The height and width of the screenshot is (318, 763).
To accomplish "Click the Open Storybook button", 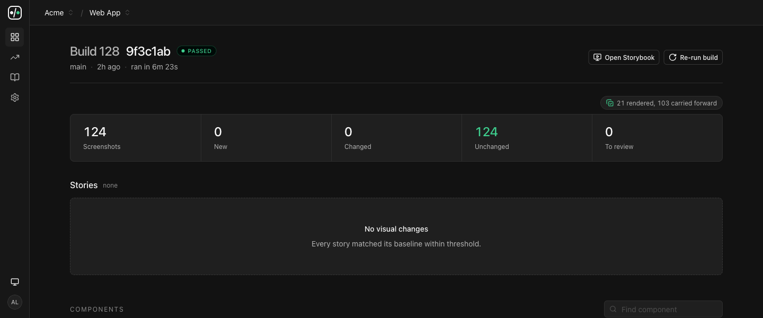I will click(x=624, y=57).
